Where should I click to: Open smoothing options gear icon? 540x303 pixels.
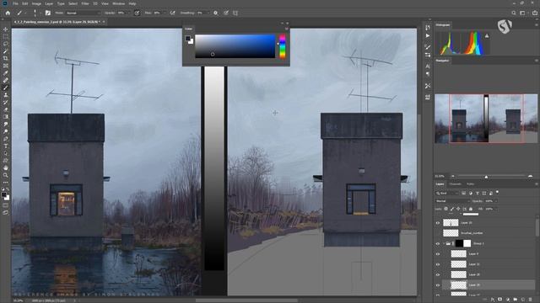click(x=216, y=13)
